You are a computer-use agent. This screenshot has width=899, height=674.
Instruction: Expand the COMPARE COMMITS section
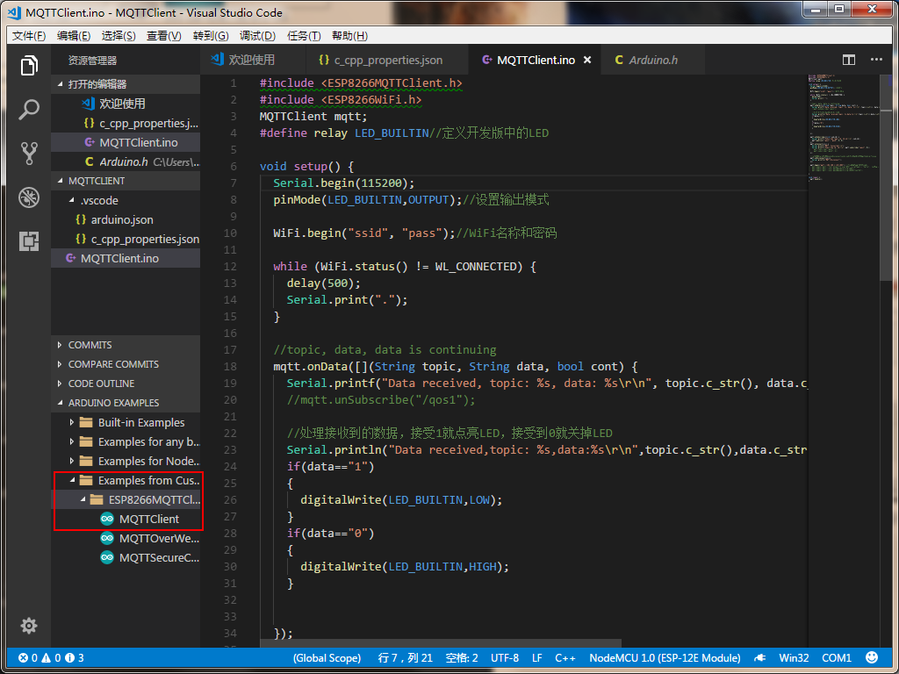[x=126, y=364]
